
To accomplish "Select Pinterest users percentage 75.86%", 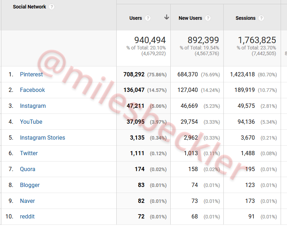I will (157, 75).
